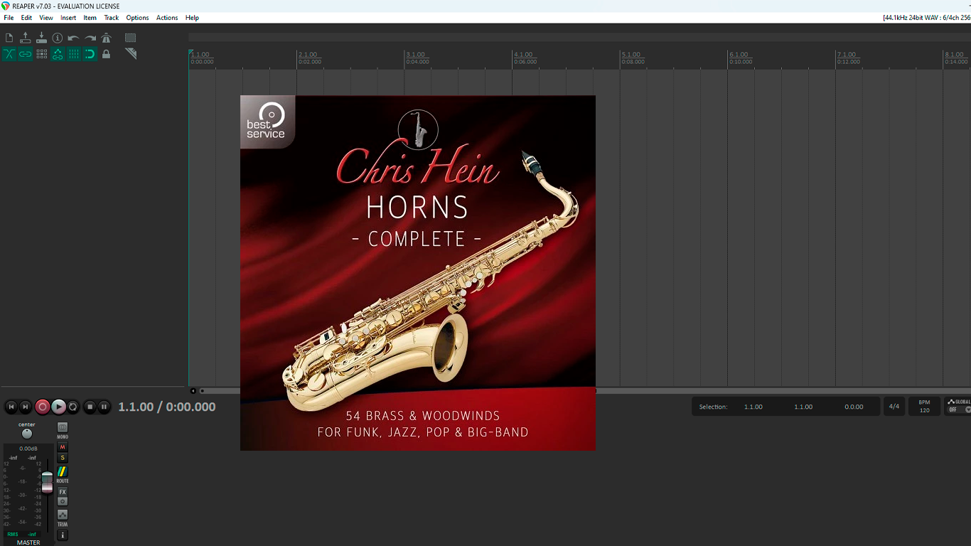
Task: Toggle master Mono button
Action: click(x=63, y=427)
